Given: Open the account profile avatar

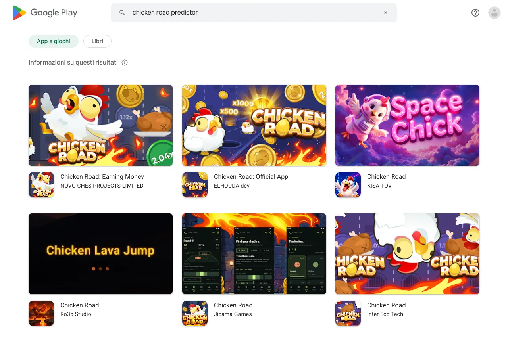Looking at the screenshot, I should click(x=495, y=13).
